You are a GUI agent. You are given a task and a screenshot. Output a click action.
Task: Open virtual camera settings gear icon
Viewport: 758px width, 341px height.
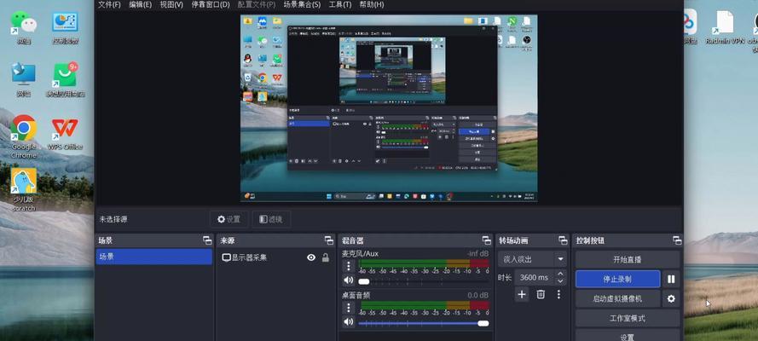tap(671, 299)
